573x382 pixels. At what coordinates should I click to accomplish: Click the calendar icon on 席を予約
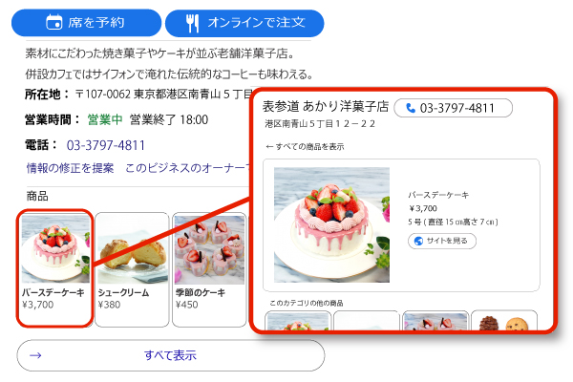[54, 22]
